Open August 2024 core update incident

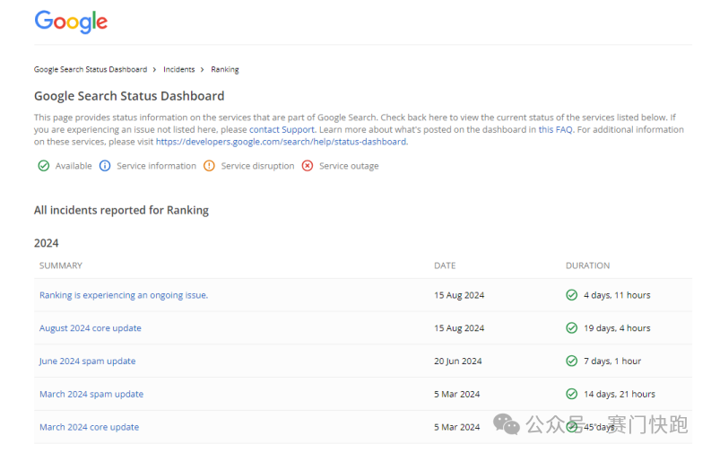coord(90,328)
